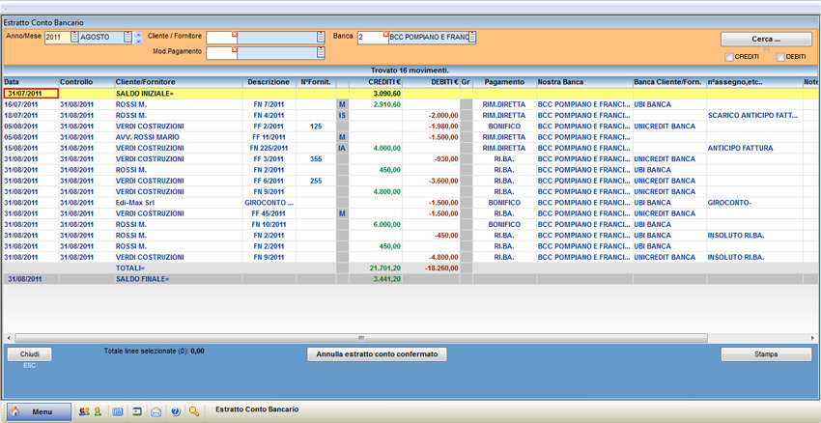Click the yellow key icon in bottom toolbar
The width and height of the screenshot is (821, 423).
[194, 411]
